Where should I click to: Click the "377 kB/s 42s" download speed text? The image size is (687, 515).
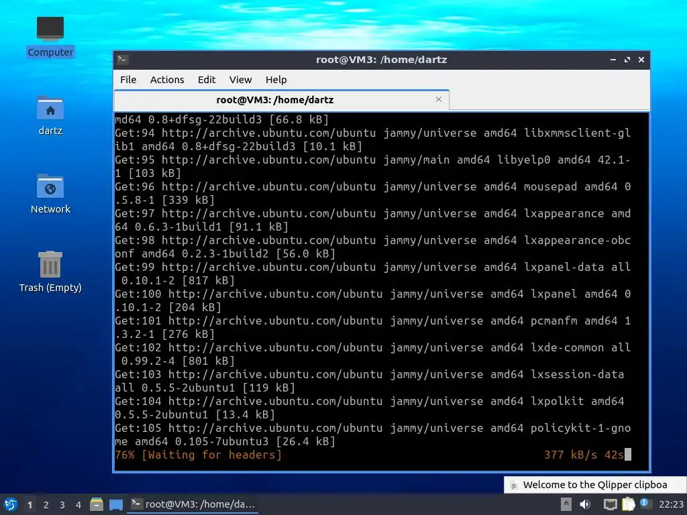[x=584, y=455]
